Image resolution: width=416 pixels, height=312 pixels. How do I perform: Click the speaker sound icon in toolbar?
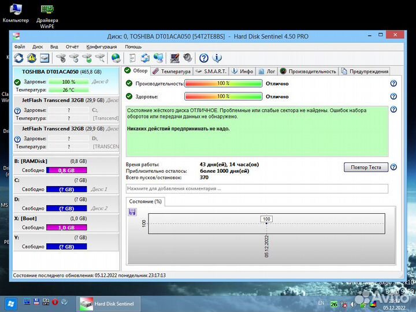click(187, 58)
